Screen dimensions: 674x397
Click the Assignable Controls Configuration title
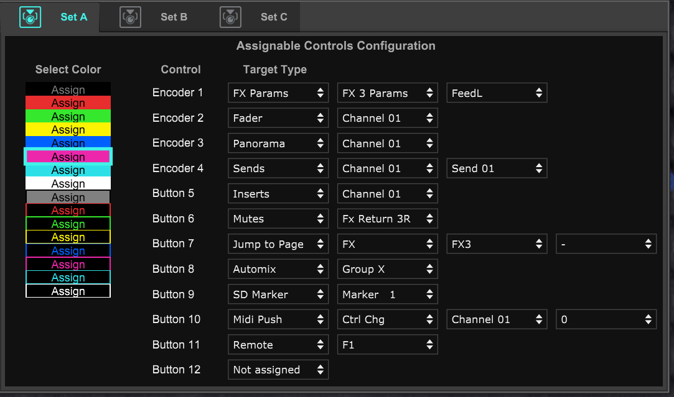(x=335, y=46)
